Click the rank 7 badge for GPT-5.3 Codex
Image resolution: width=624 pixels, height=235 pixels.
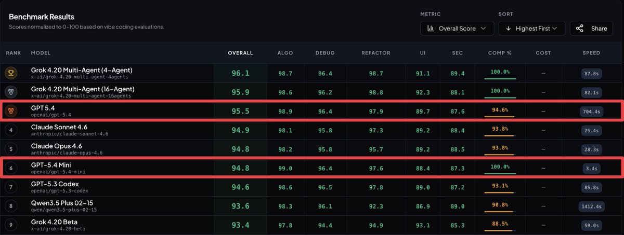pyautogui.click(x=11, y=186)
